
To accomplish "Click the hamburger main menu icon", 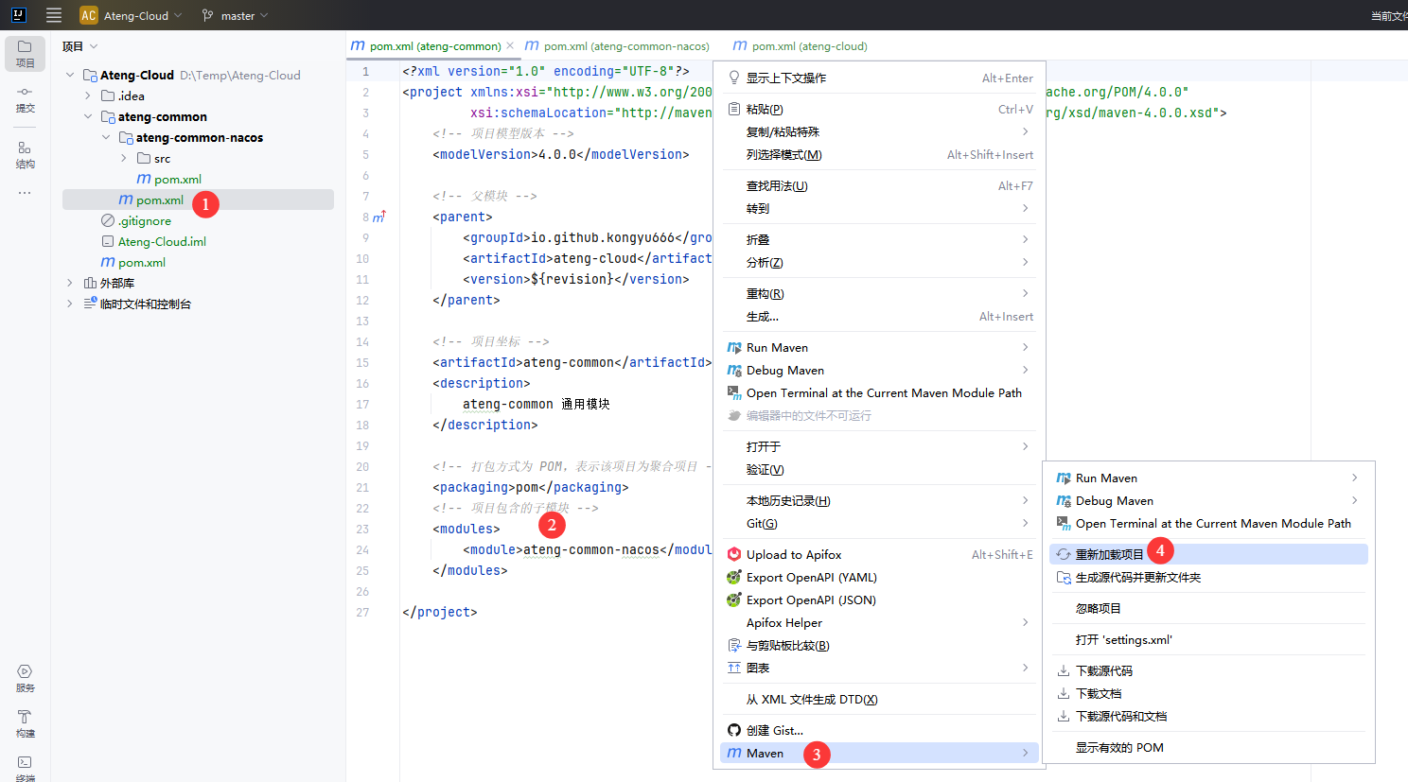I will 54,15.
